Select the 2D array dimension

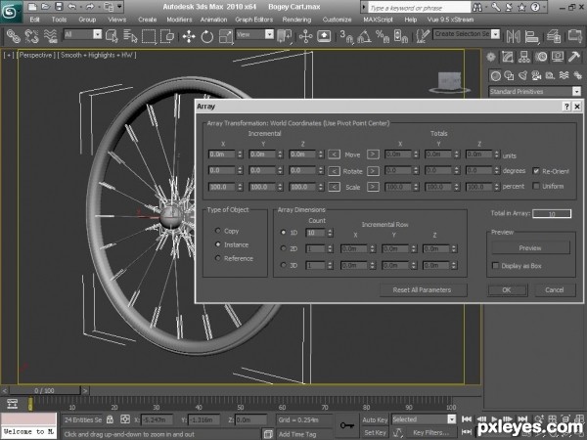pyautogui.click(x=284, y=248)
